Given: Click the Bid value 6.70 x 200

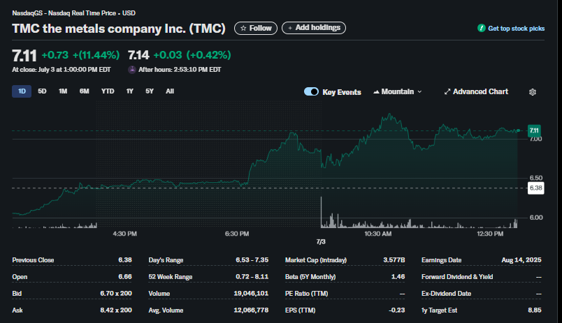Looking at the screenshot, I should click(116, 294).
